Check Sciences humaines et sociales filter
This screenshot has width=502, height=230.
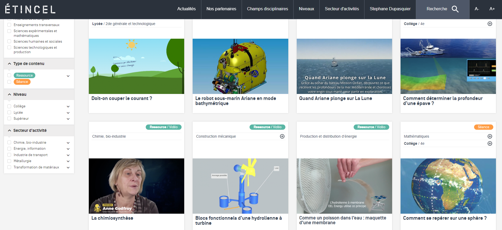point(9,41)
